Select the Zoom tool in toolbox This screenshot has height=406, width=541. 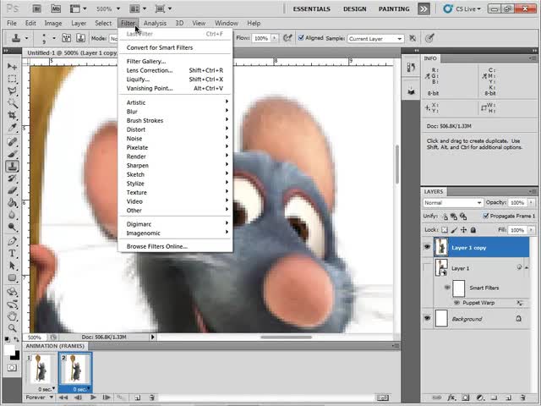[x=12, y=327]
